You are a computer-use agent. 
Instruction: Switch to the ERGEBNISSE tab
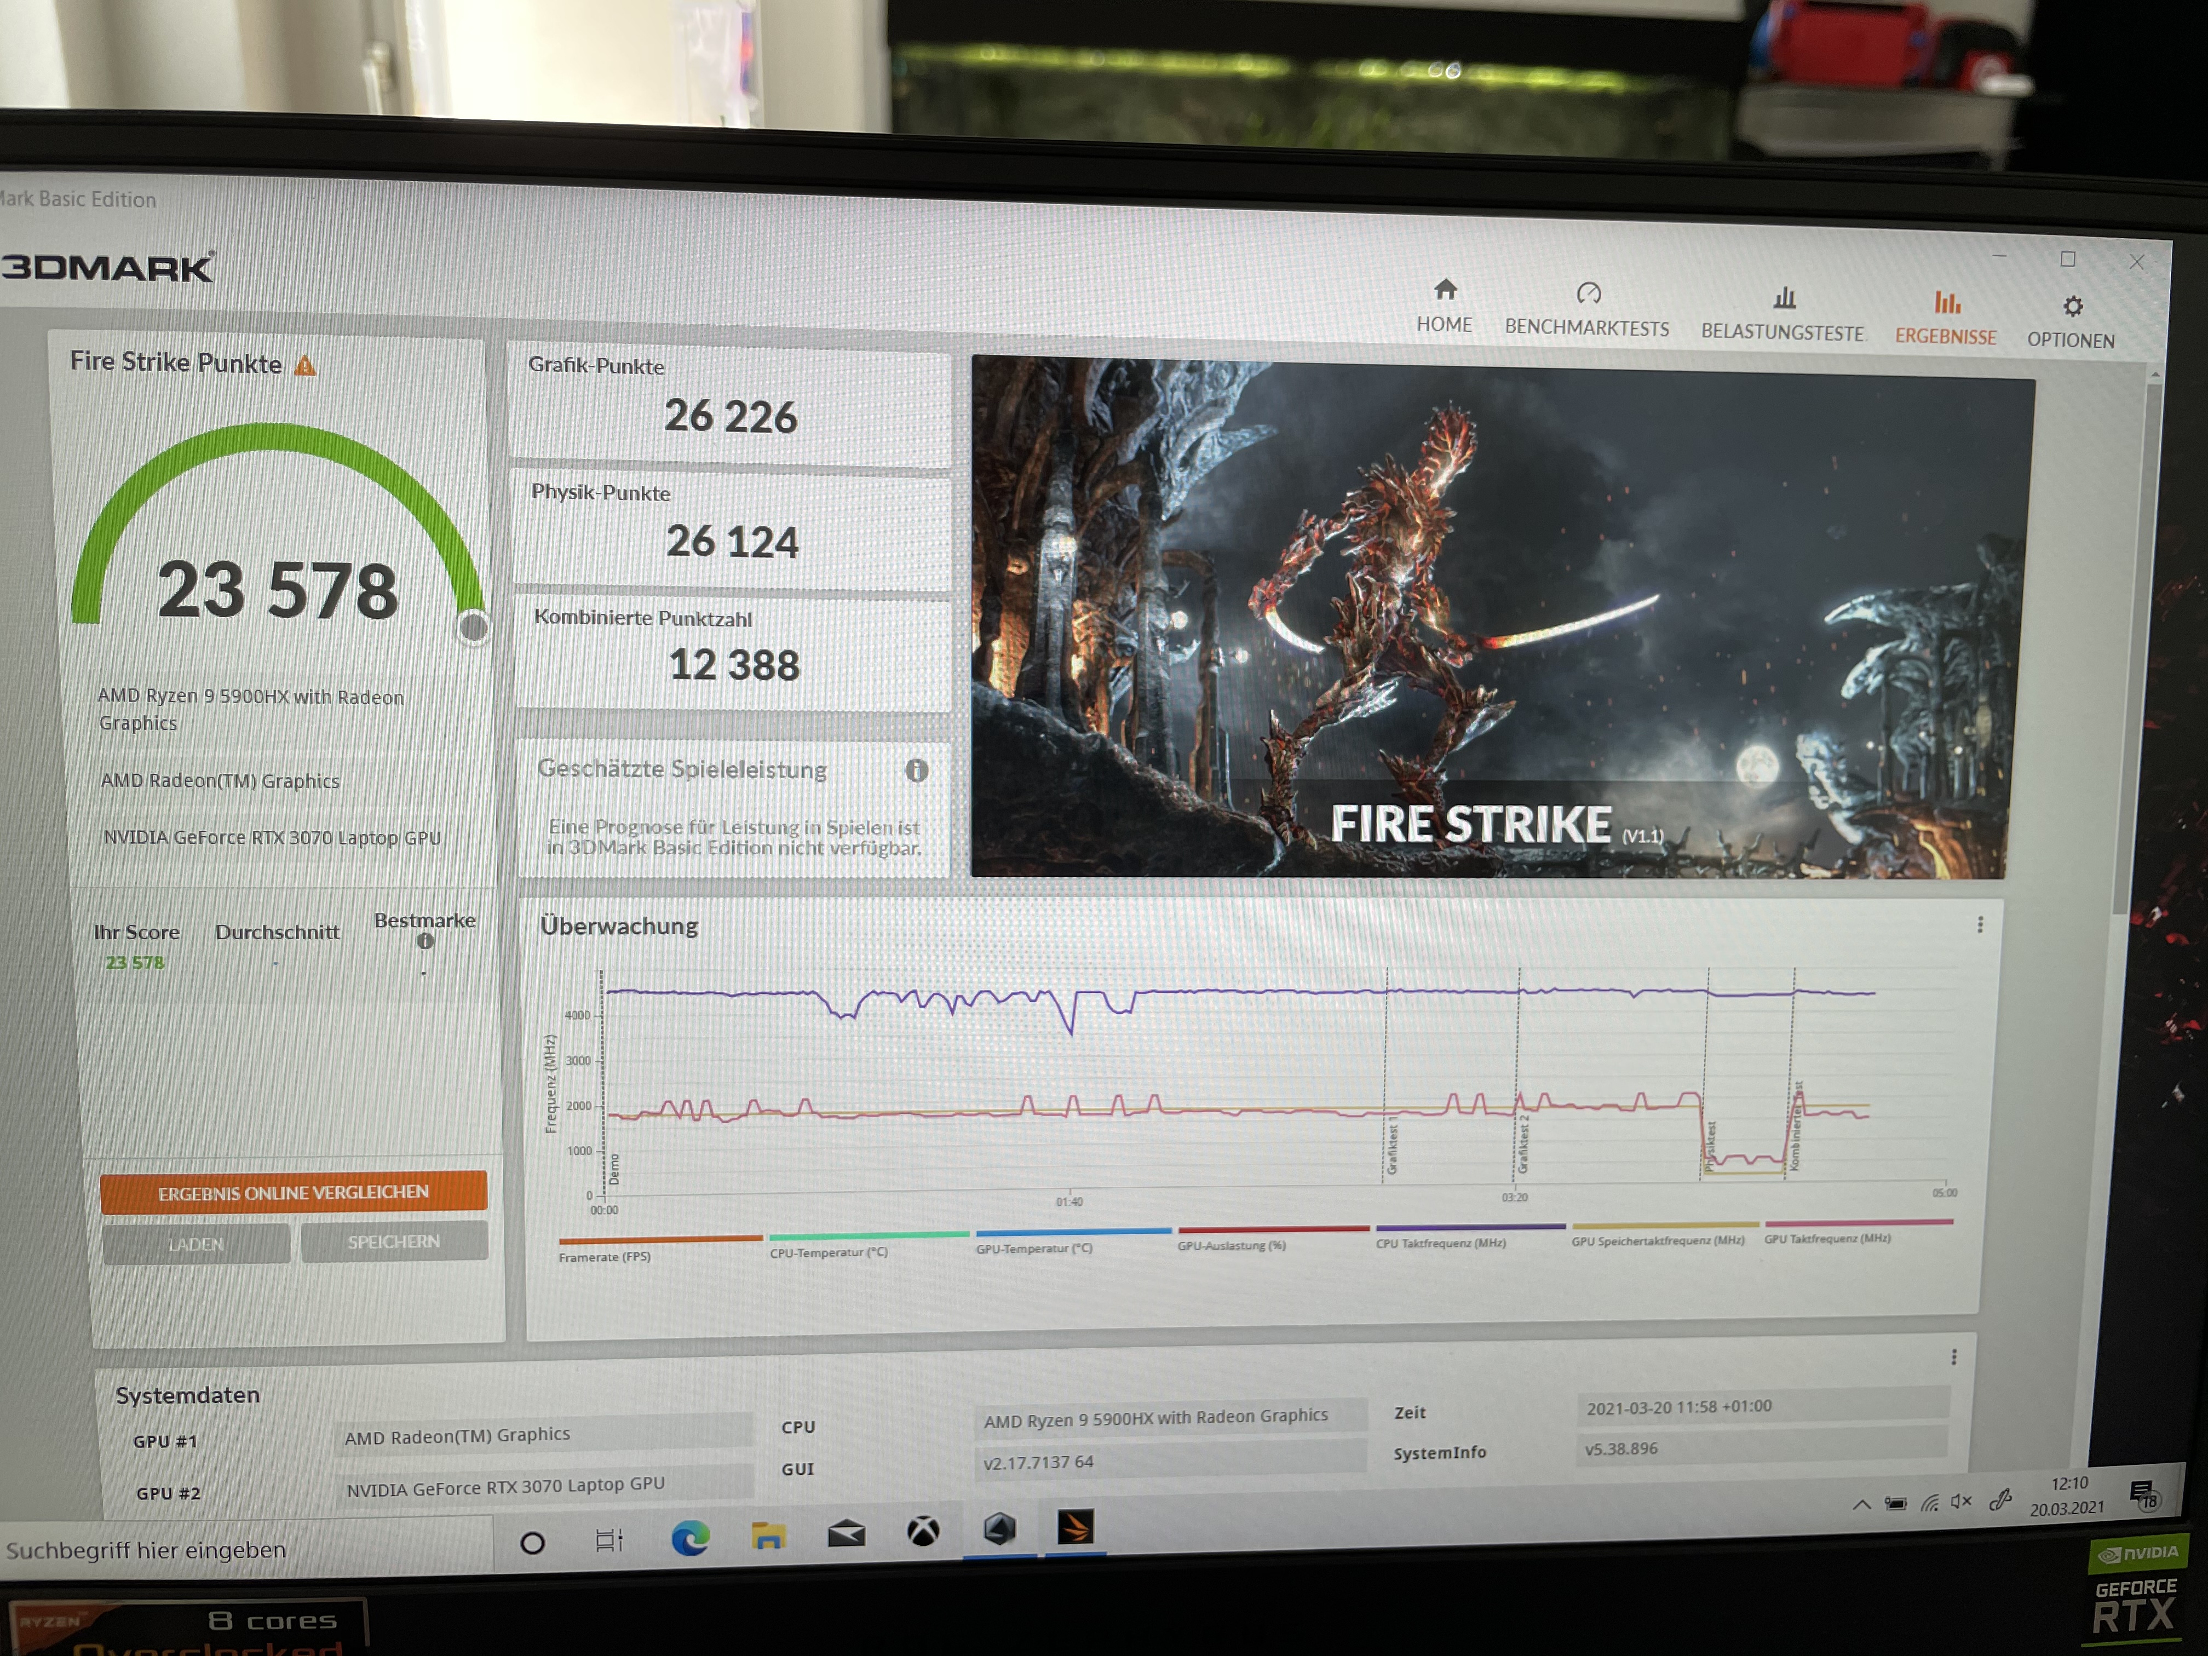tap(1946, 318)
